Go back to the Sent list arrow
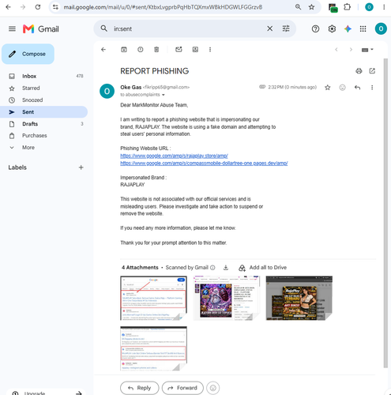Viewport: 391px width, 395px height. (103, 50)
